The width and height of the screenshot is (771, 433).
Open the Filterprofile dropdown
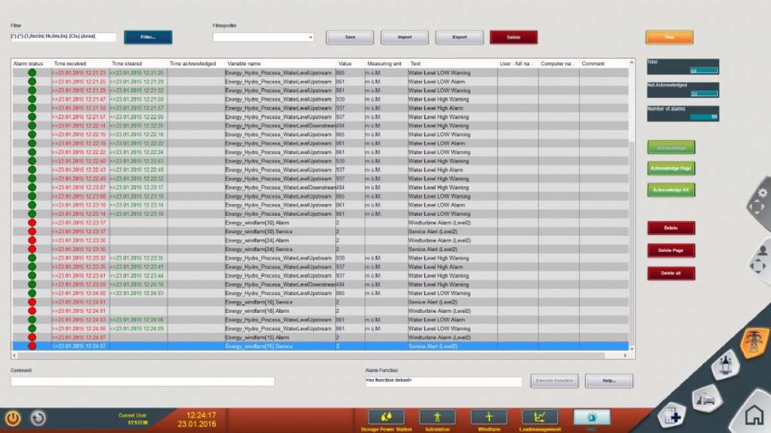(263, 37)
